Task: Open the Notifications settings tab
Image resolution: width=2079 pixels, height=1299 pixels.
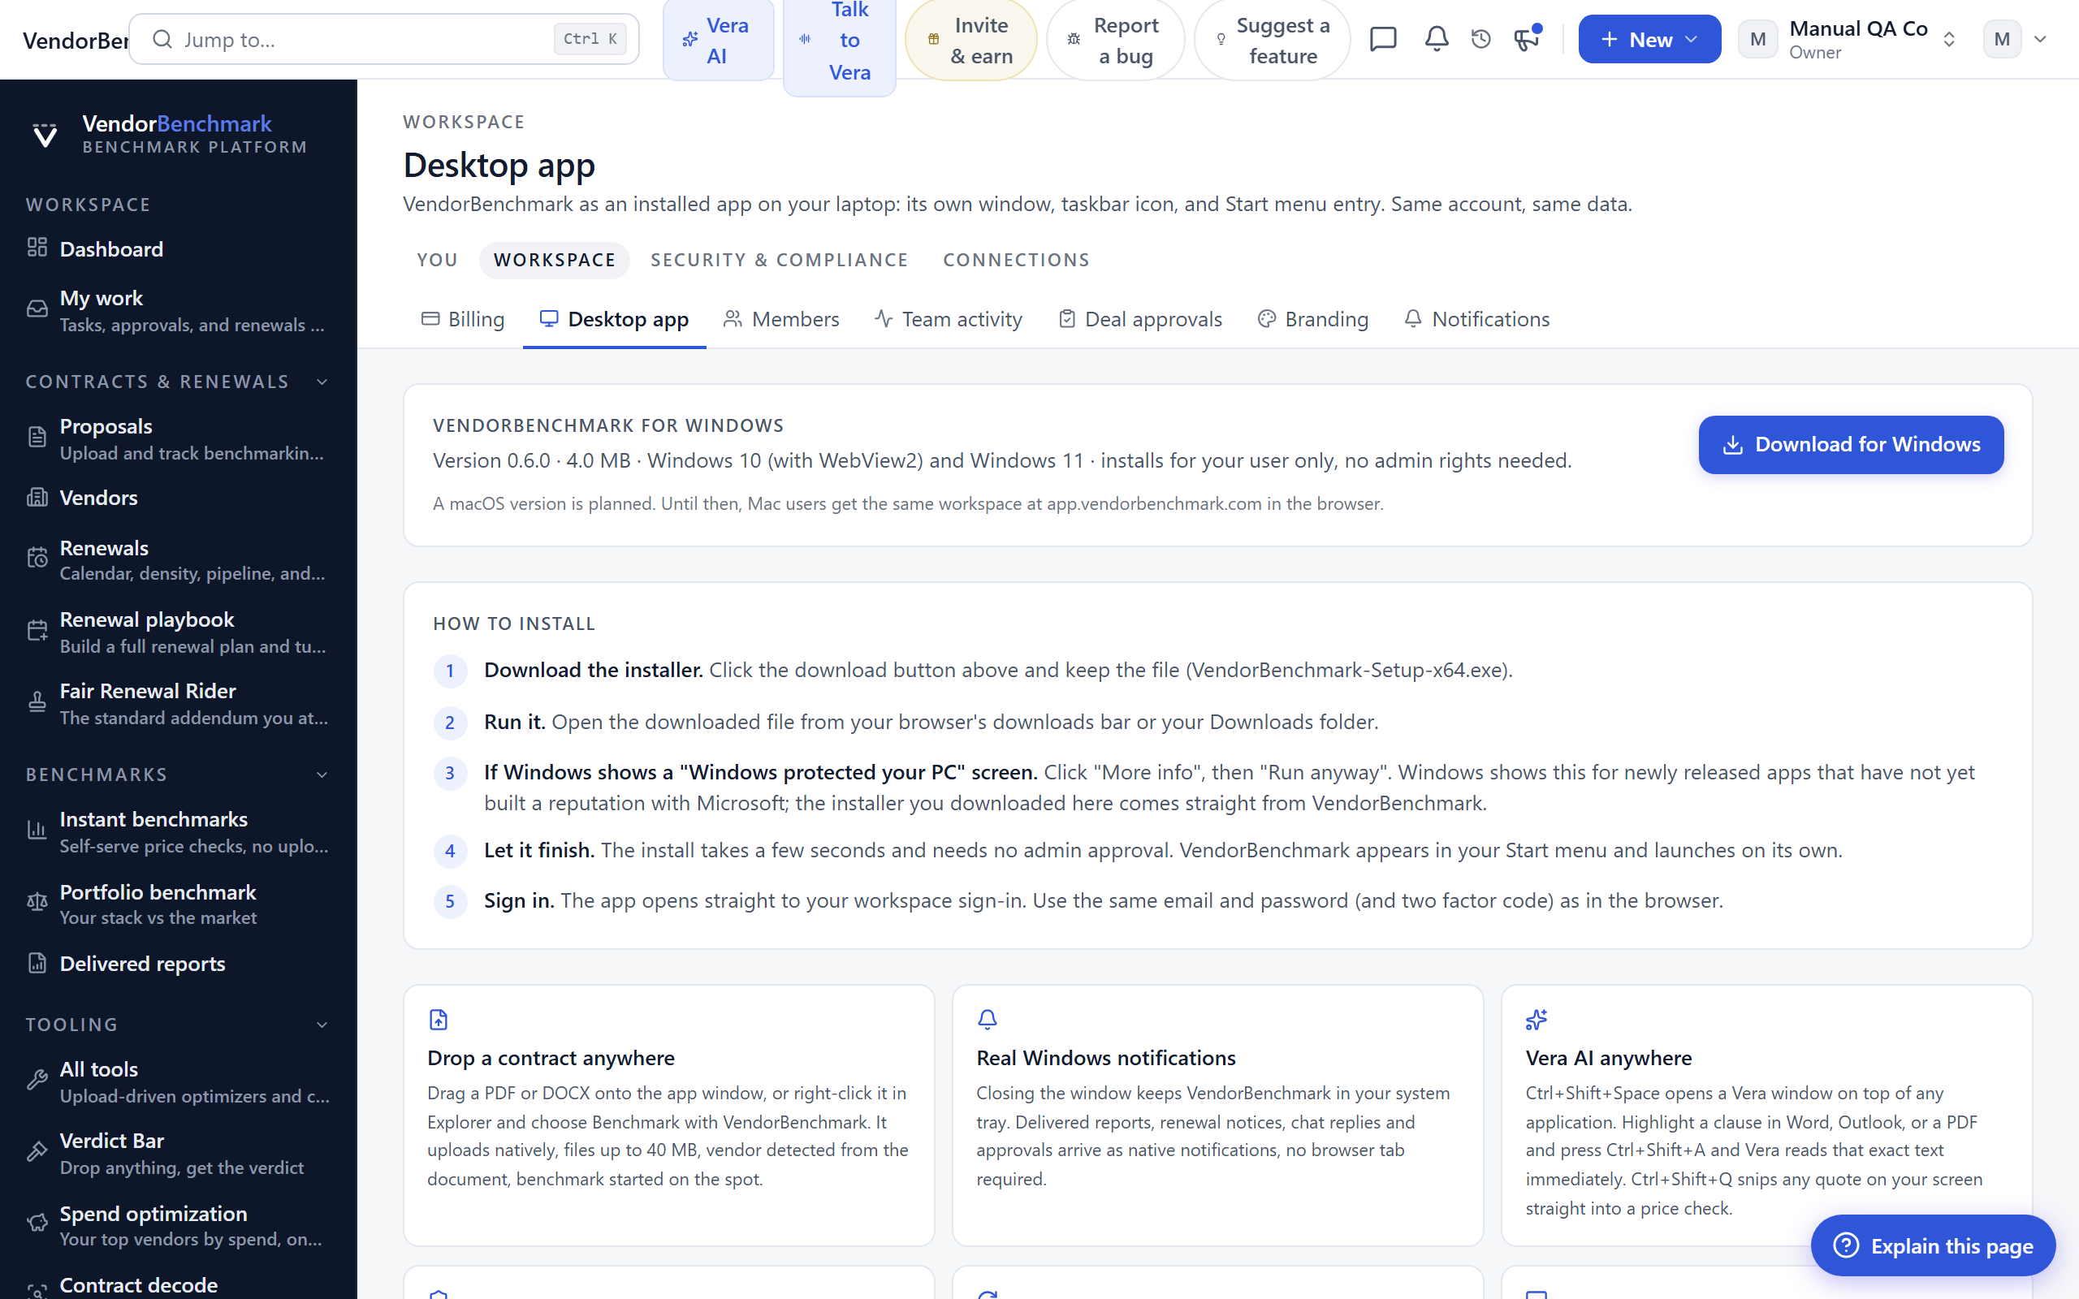Action: (1476, 320)
